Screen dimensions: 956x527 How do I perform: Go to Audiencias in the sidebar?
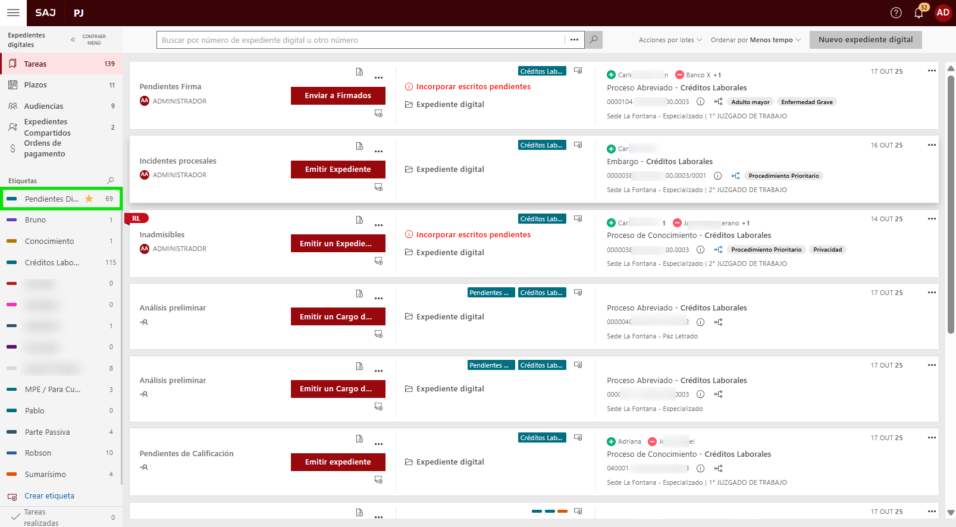pyautogui.click(x=43, y=106)
